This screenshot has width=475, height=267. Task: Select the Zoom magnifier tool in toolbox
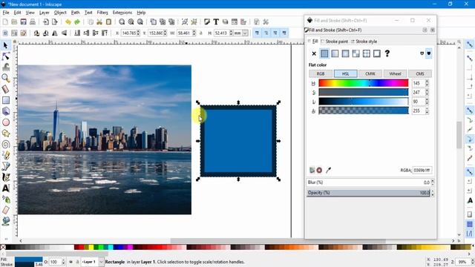pos(5,78)
